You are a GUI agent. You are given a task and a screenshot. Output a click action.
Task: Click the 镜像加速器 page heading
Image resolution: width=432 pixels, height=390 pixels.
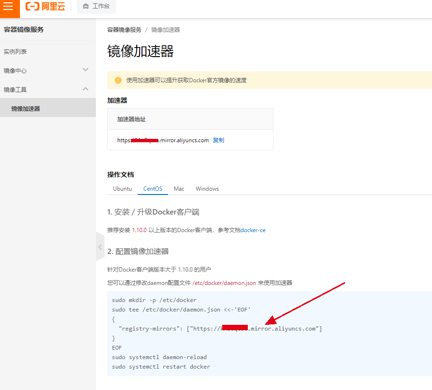point(141,51)
